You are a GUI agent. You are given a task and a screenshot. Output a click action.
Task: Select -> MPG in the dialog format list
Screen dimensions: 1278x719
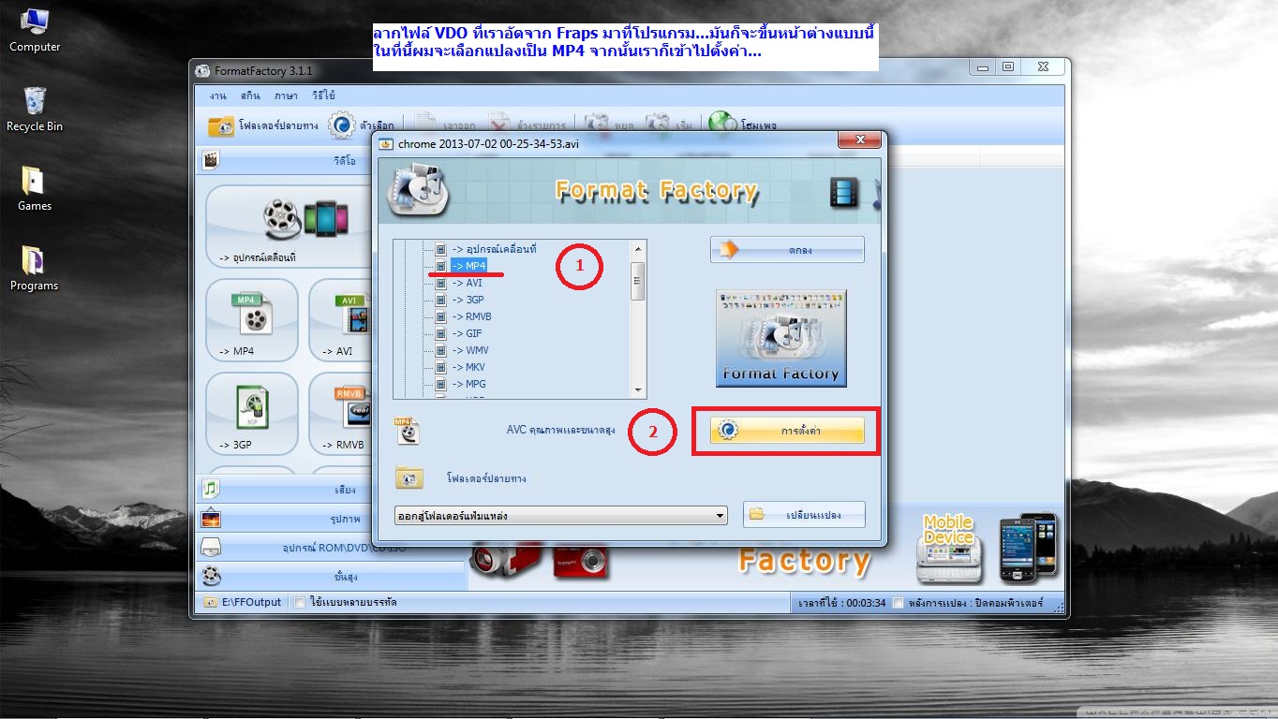click(x=468, y=384)
